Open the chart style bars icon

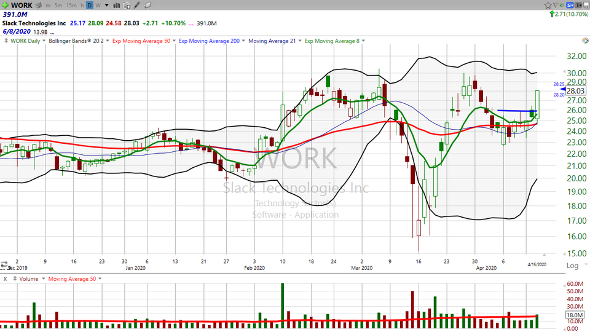[x=117, y=6]
